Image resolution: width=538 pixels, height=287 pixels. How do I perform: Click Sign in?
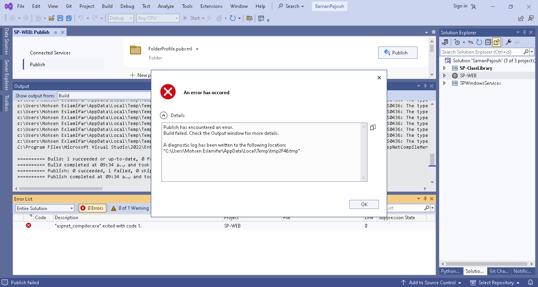click(x=460, y=6)
